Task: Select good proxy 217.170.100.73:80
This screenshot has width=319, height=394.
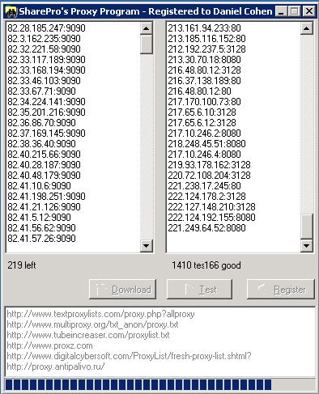Action: pos(204,102)
